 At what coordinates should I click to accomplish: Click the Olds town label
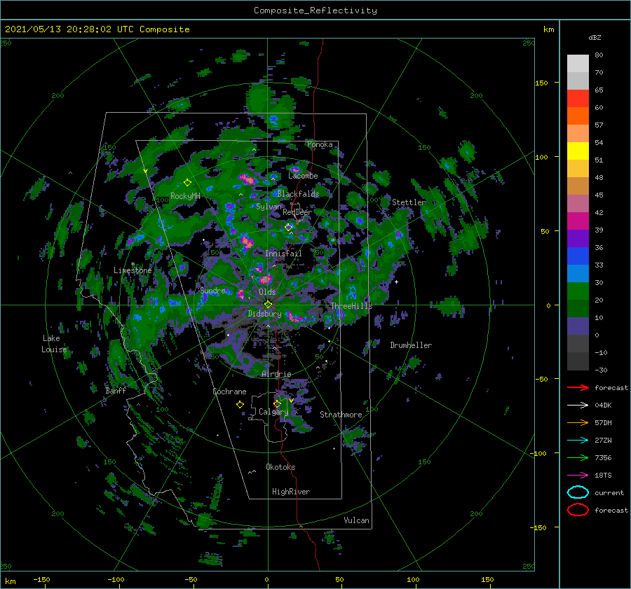[x=267, y=292]
